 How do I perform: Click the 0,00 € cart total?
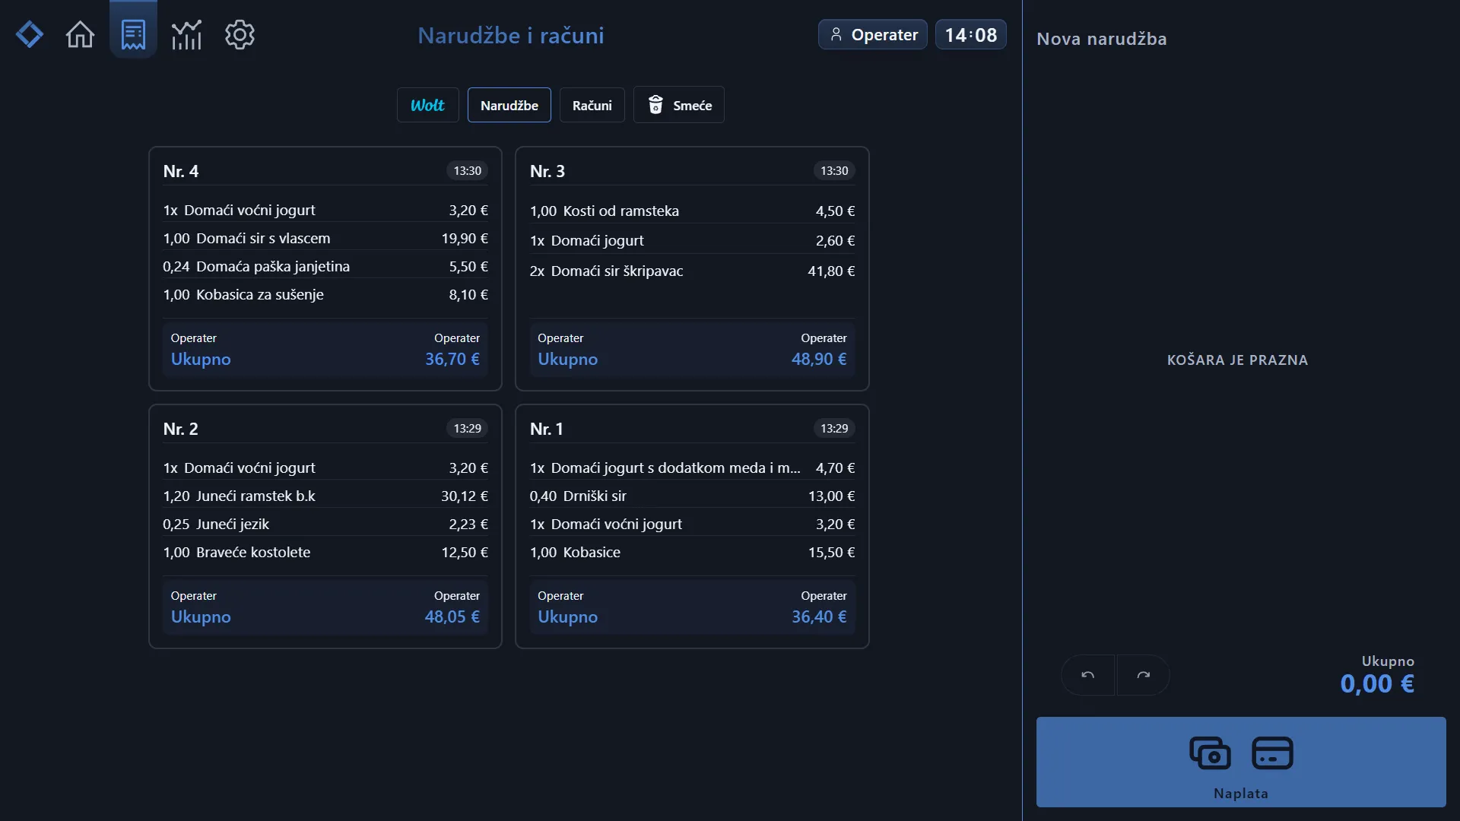1377,683
